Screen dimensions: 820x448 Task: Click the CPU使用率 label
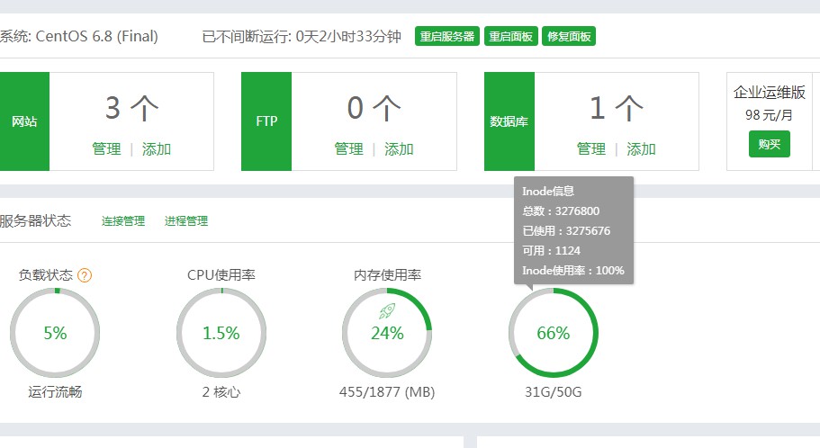pos(221,275)
